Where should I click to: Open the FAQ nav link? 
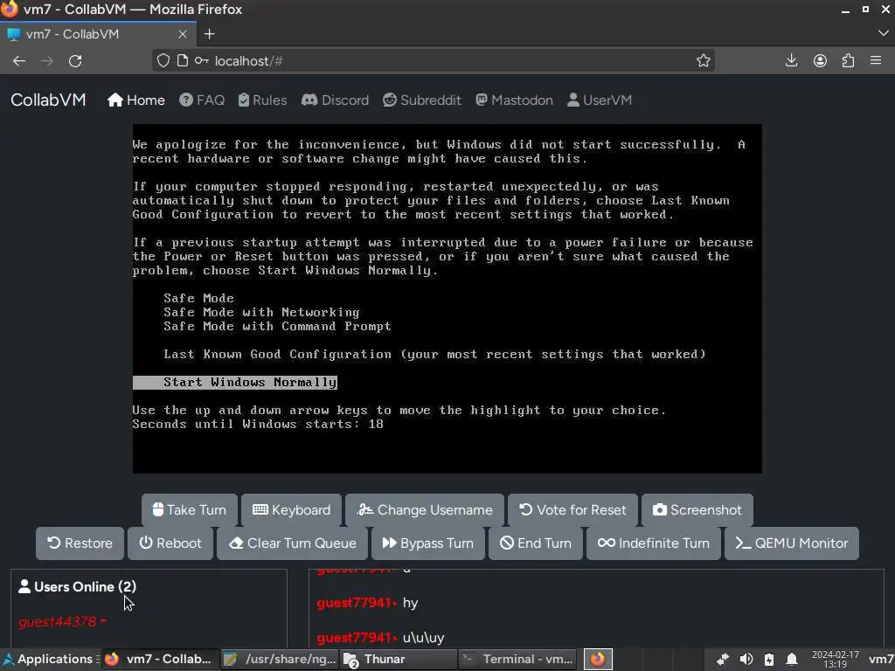click(202, 100)
